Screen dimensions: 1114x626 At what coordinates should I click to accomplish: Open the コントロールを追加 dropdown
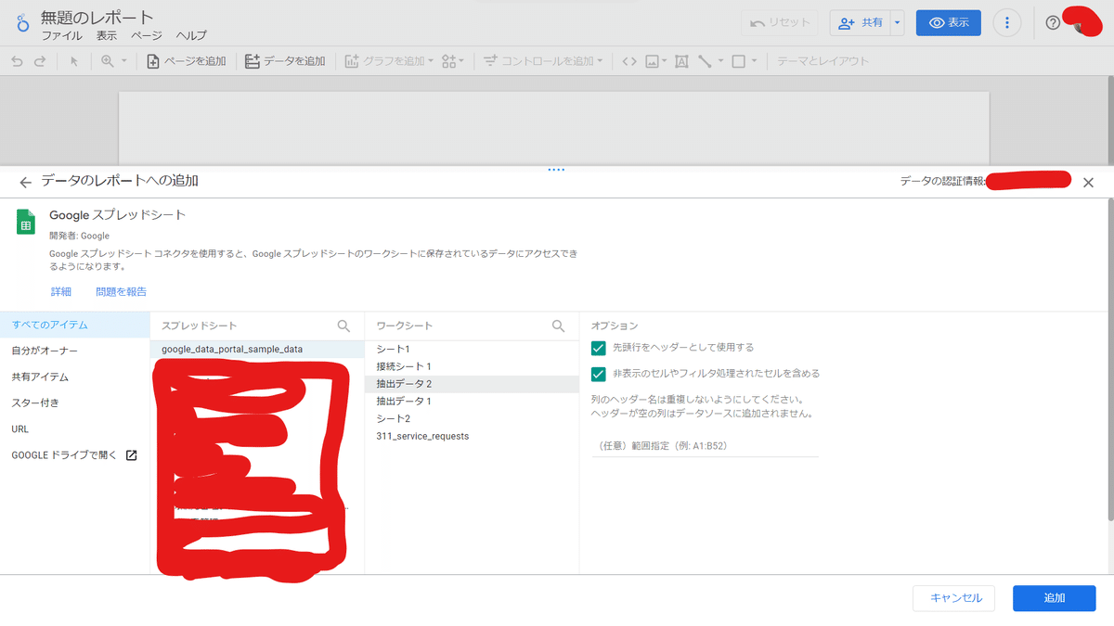tap(543, 61)
